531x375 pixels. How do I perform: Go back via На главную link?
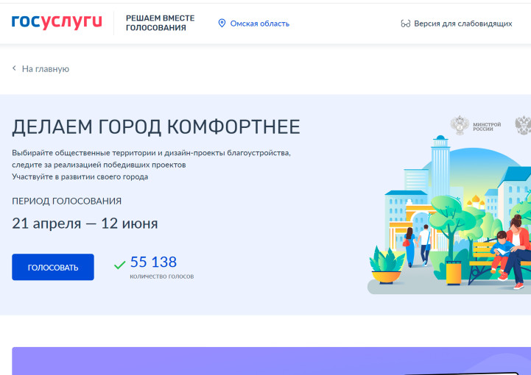pyautogui.click(x=46, y=69)
